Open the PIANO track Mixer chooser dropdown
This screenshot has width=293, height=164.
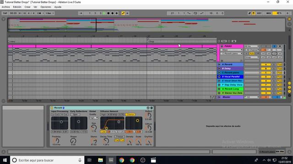point(232,50)
